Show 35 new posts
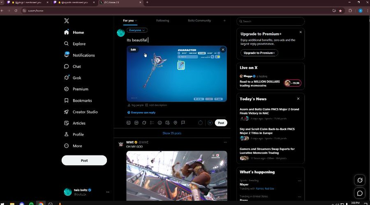370x205 pixels. (x=172, y=133)
